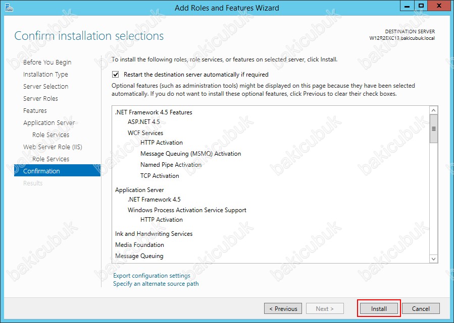Go to the Before You Begin step

47,62
